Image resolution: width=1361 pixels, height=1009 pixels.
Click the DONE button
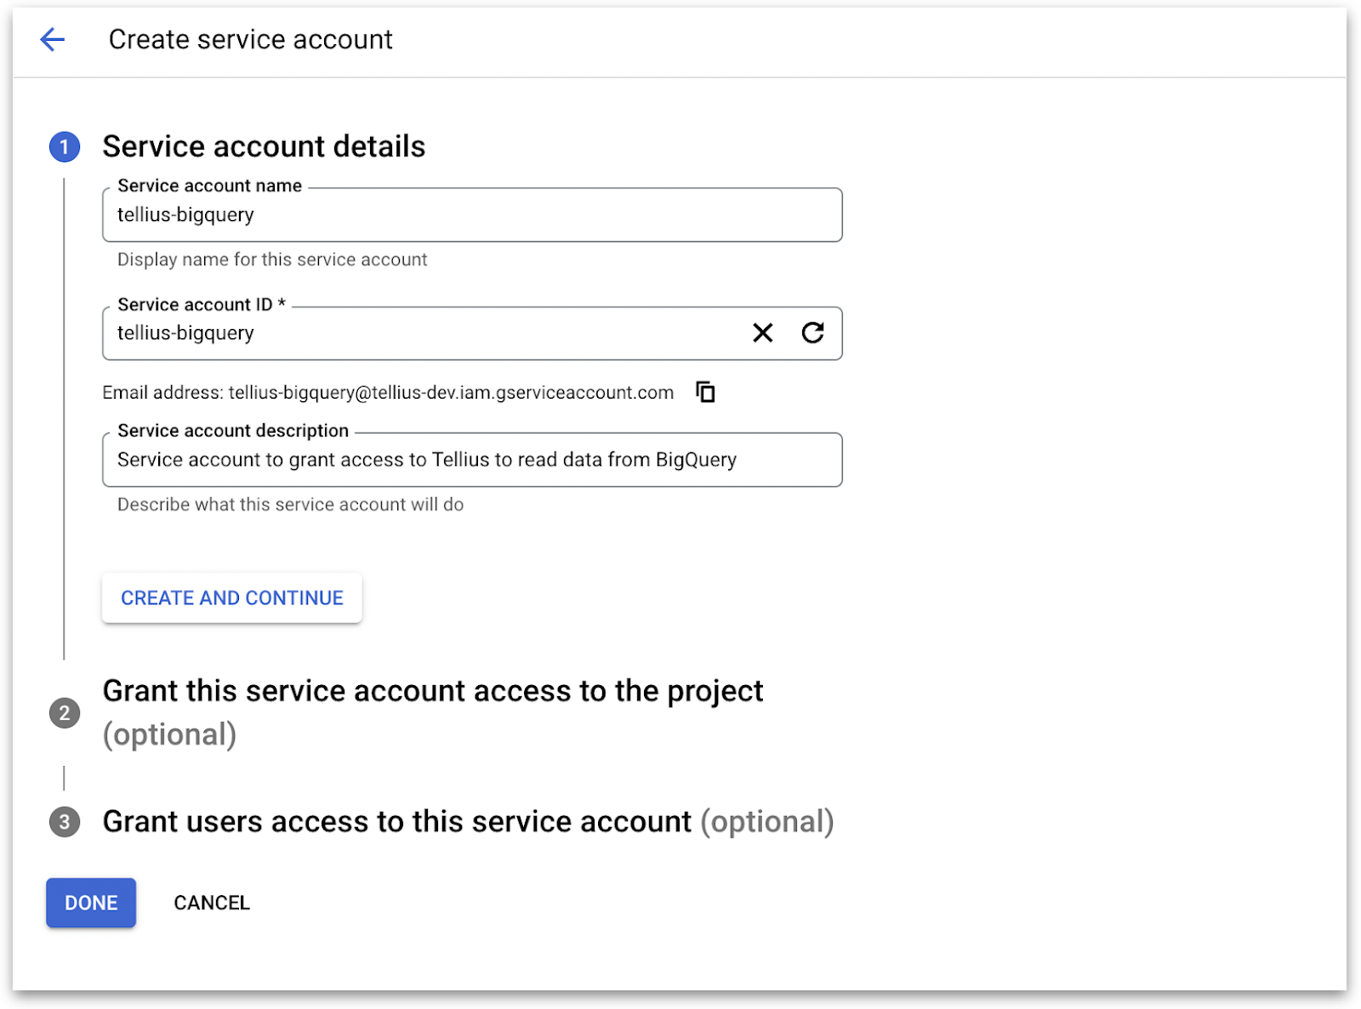(91, 903)
